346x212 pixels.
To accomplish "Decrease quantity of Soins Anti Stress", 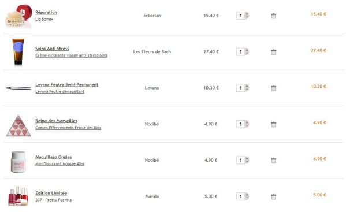I will point(247,53).
